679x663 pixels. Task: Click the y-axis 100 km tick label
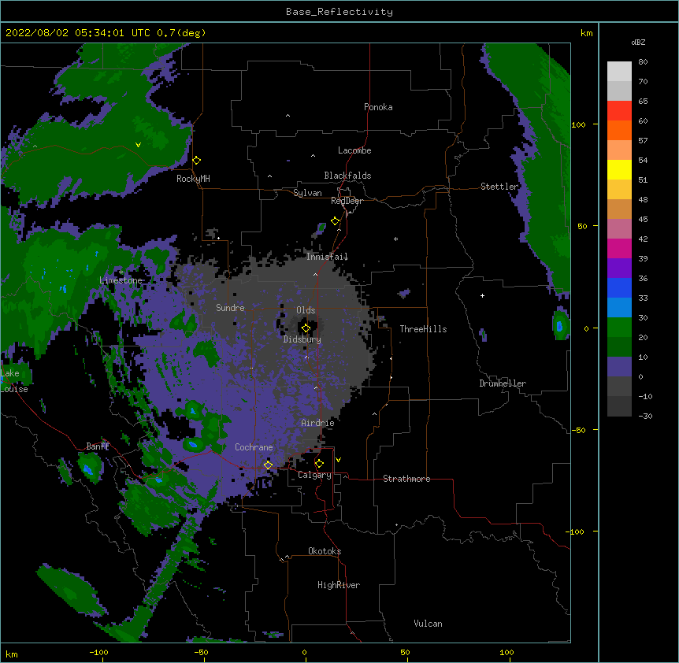[x=578, y=124]
